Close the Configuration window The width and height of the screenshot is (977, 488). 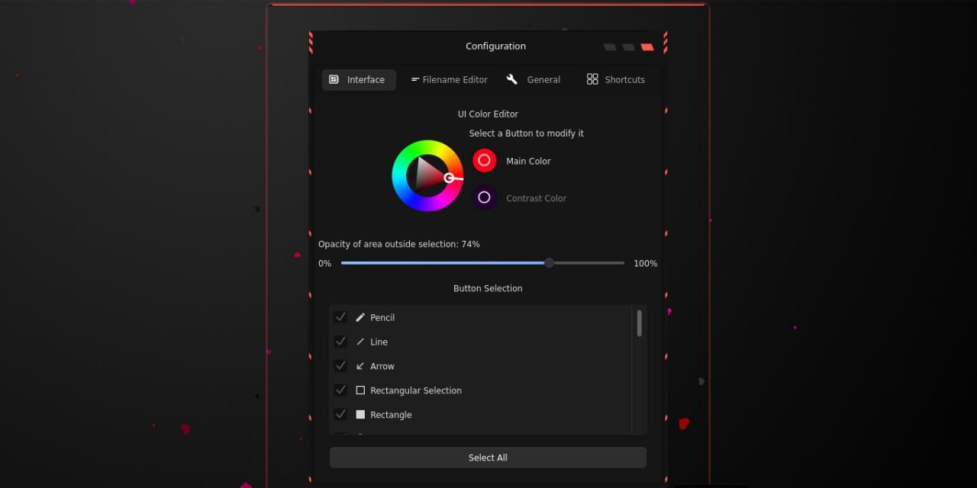pos(647,47)
